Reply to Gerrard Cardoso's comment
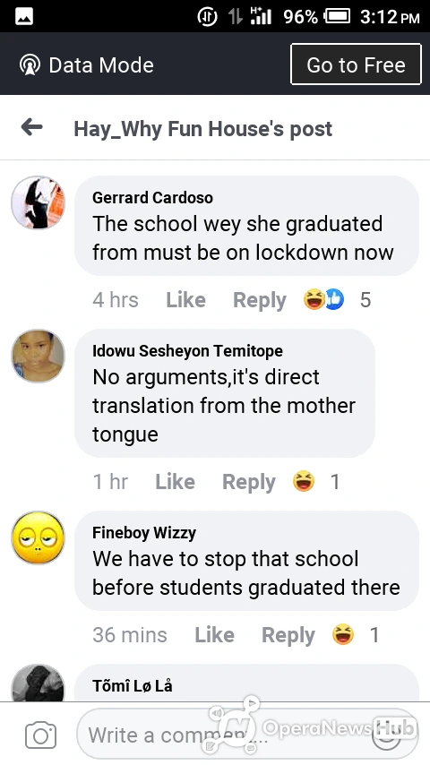430x765 pixels. pos(259,300)
